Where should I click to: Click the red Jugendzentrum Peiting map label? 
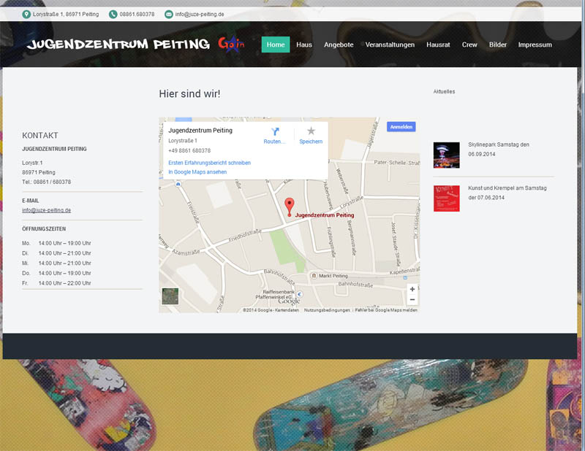click(325, 215)
